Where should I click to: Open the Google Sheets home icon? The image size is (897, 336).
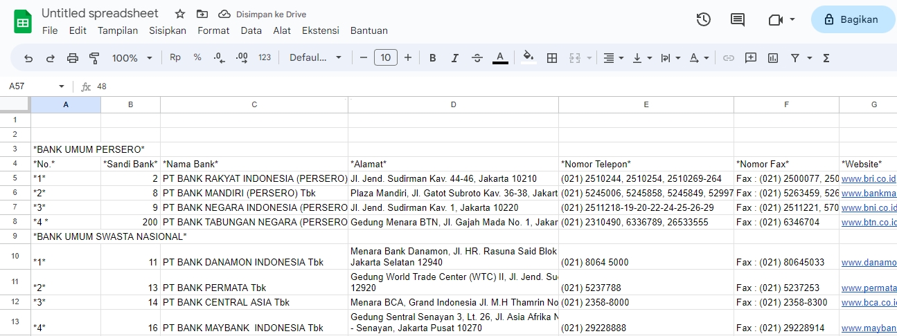tap(23, 21)
